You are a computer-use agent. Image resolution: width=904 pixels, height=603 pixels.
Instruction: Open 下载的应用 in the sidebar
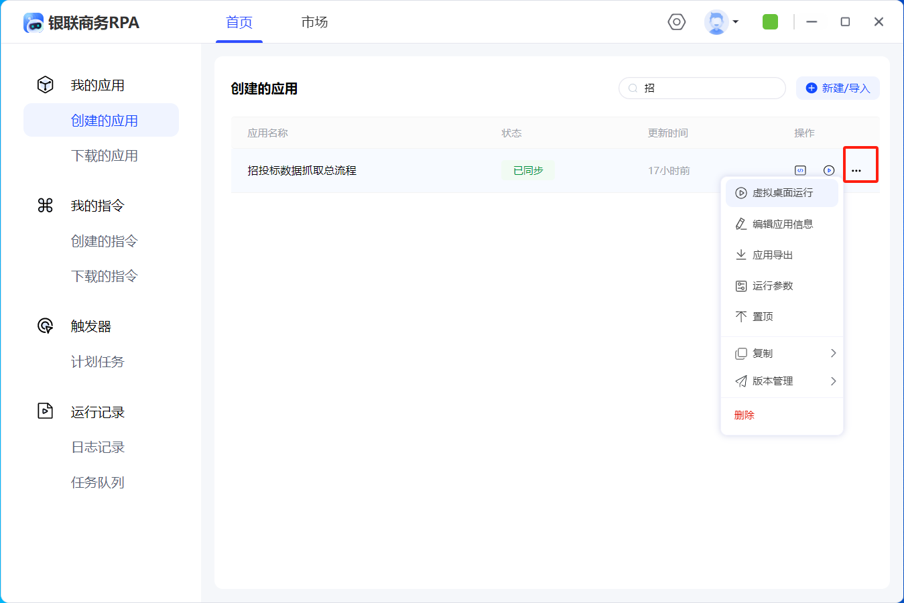105,155
